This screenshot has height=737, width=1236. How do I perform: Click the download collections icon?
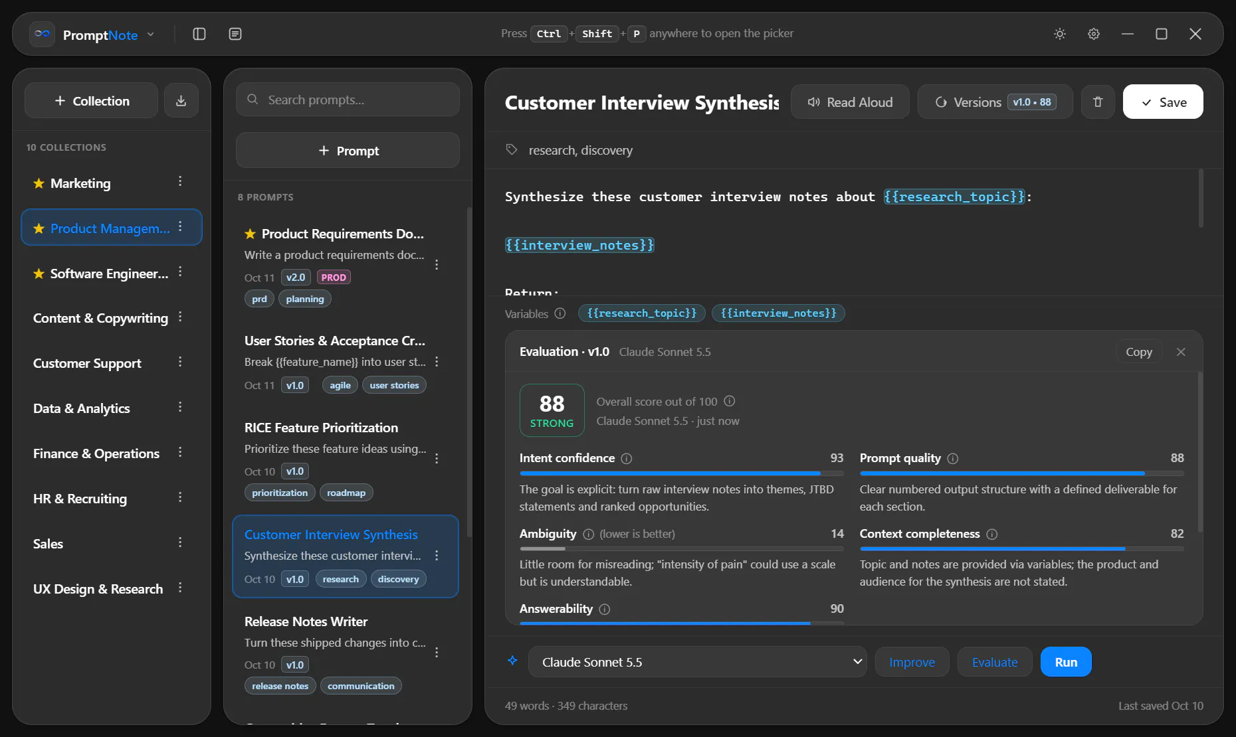181,101
